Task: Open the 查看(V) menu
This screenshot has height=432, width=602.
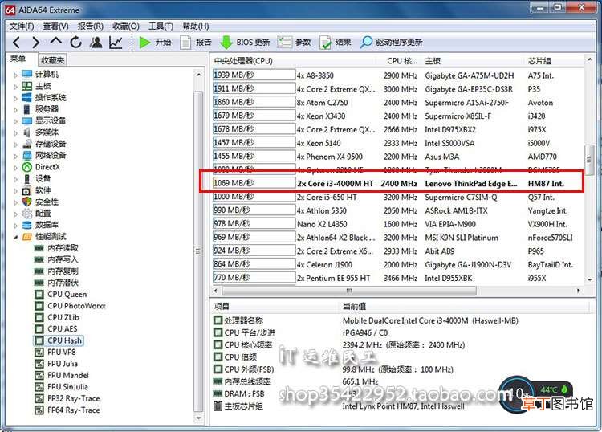Action: point(55,26)
